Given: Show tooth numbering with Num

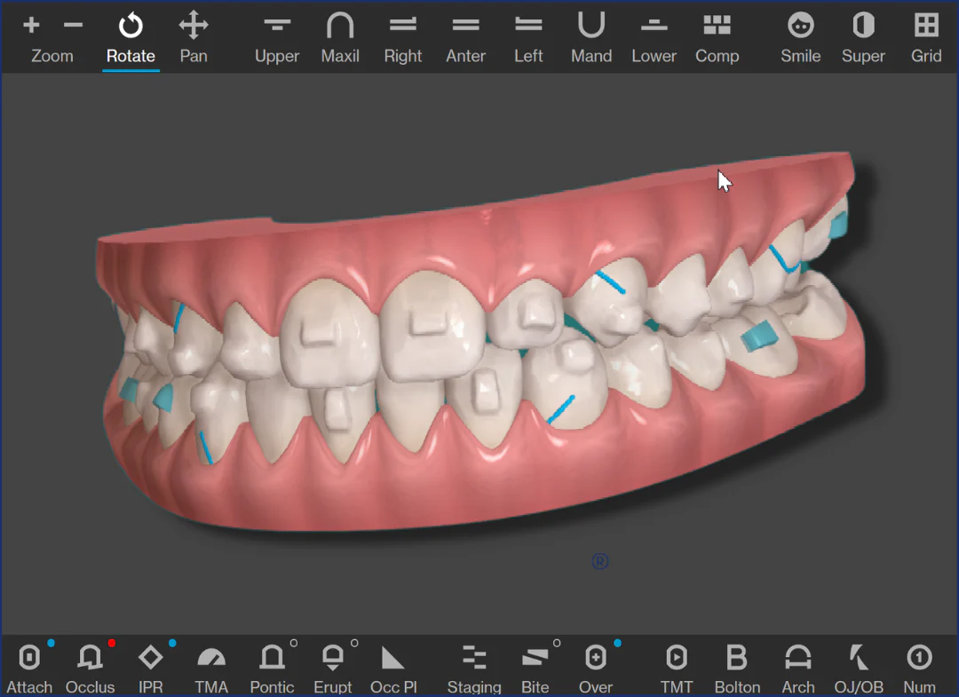Looking at the screenshot, I should point(919,668).
